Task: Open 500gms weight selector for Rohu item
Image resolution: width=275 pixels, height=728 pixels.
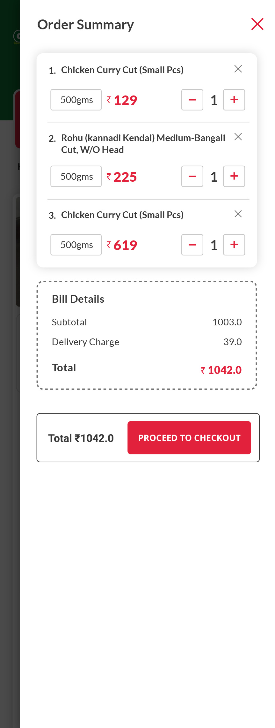Action: [x=76, y=176]
